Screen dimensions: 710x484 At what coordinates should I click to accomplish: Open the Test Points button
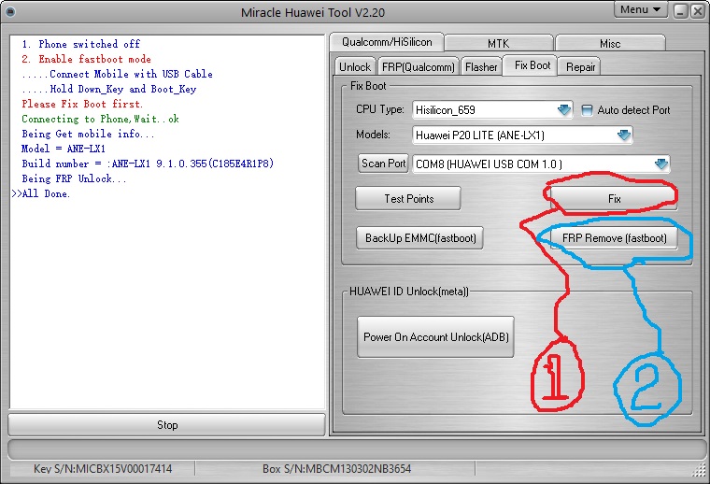[x=408, y=198]
